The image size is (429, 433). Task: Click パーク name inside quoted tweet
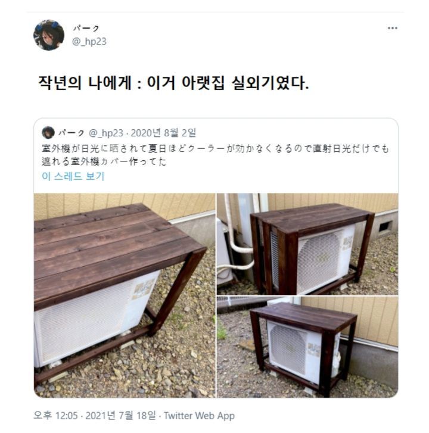[71, 133]
